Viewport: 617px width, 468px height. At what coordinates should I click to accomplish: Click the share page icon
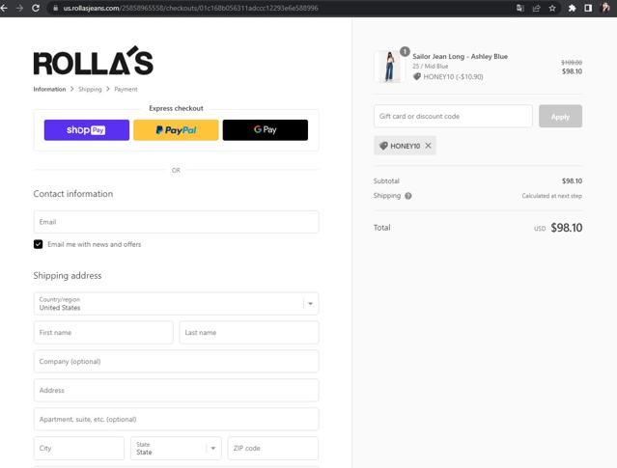(x=536, y=8)
